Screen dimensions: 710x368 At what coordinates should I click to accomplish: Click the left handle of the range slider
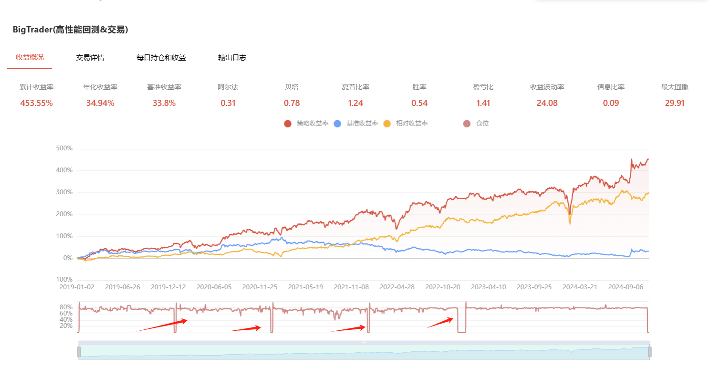tap(79, 352)
